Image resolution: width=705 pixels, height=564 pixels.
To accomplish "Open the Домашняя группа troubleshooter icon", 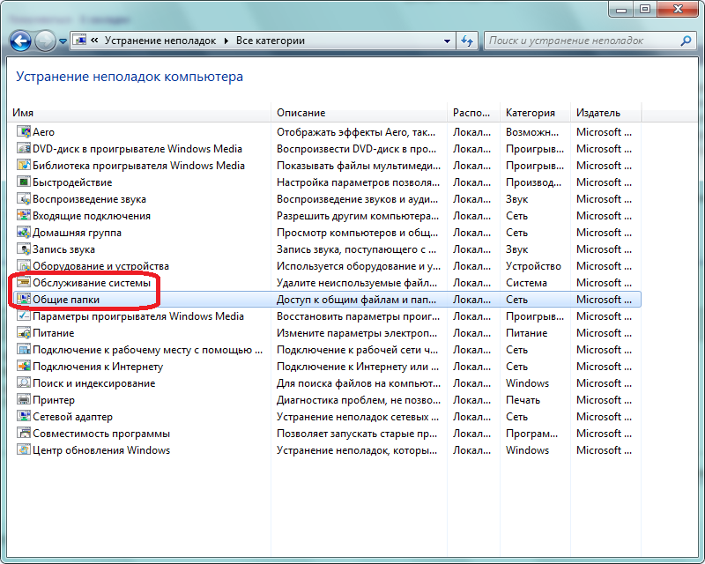I will (x=23, y=233).
